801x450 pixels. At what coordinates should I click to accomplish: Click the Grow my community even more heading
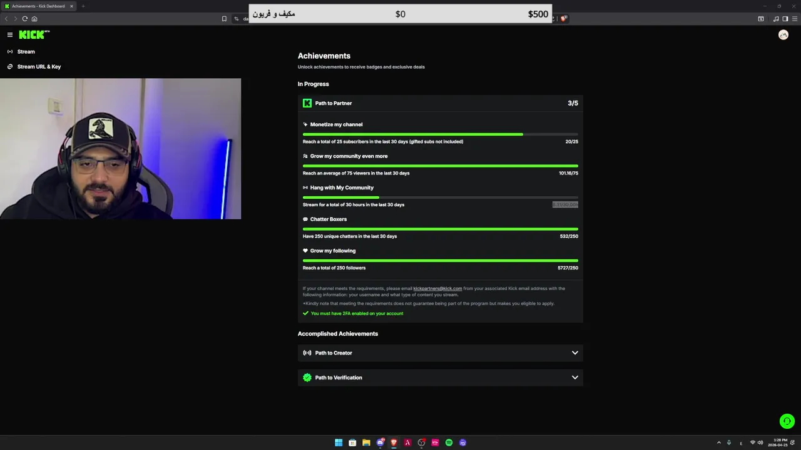click(349, 156)
